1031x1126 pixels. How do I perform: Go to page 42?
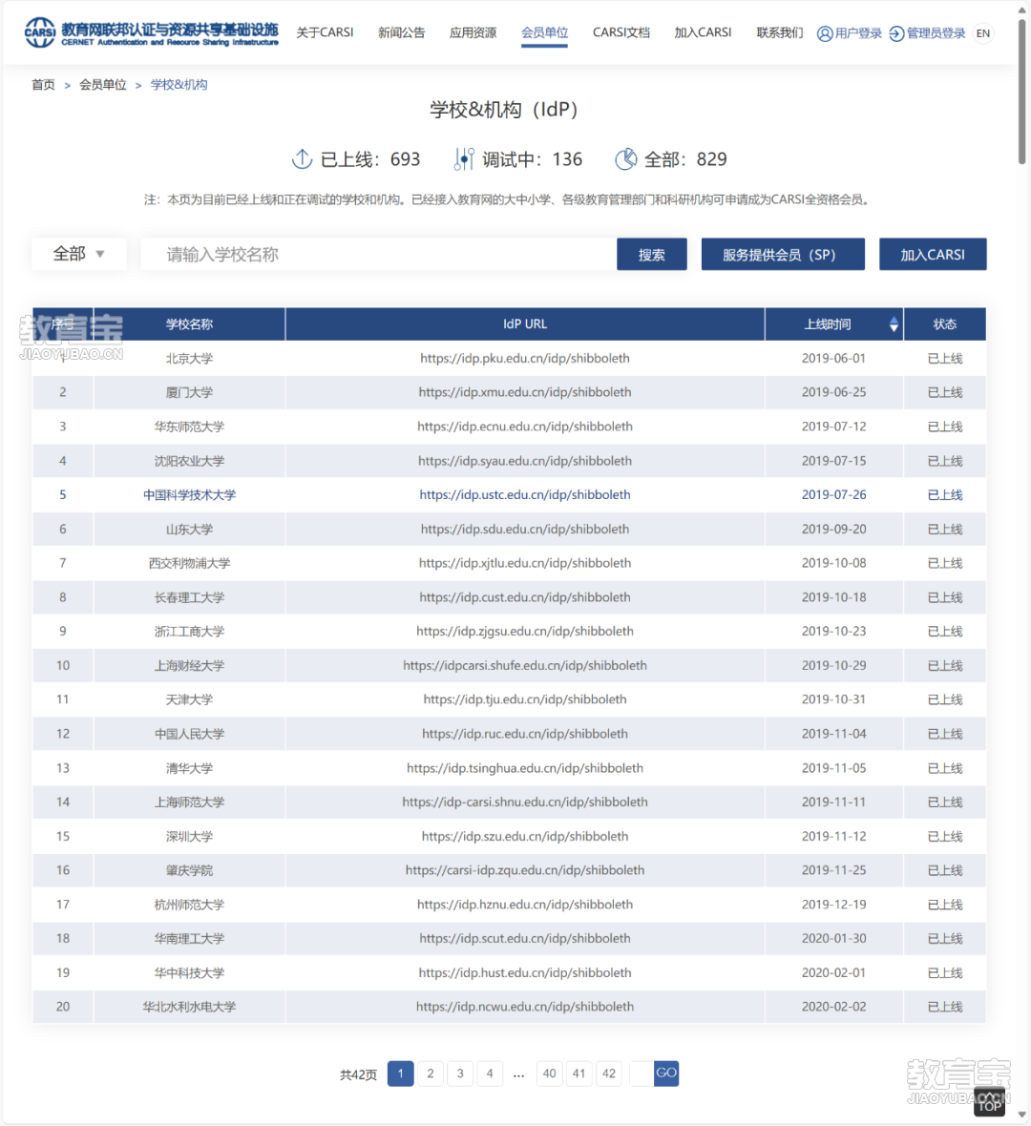[609, 1074]
